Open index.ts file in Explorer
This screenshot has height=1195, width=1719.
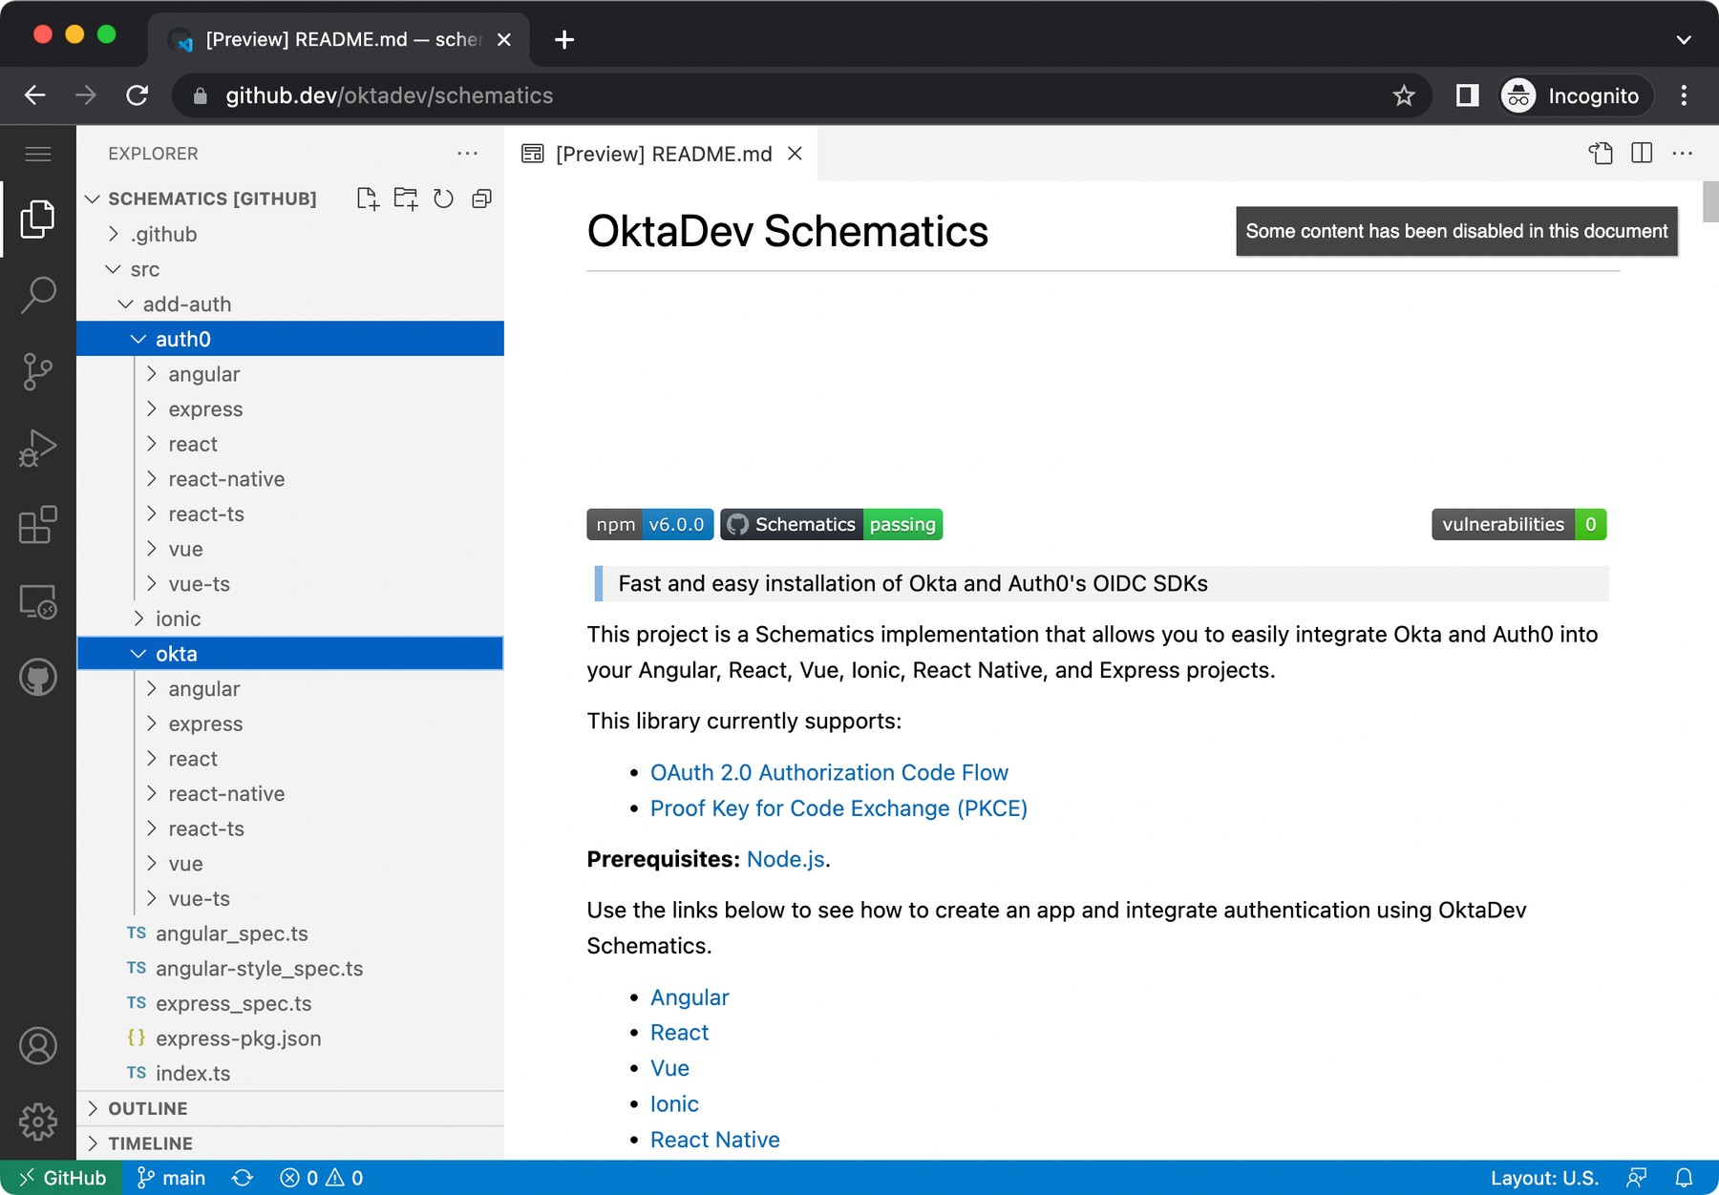click(193, 1073)
